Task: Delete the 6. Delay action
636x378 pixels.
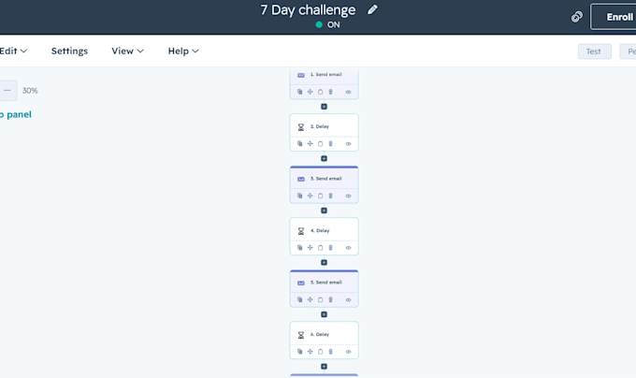Action: pos(330,352)
